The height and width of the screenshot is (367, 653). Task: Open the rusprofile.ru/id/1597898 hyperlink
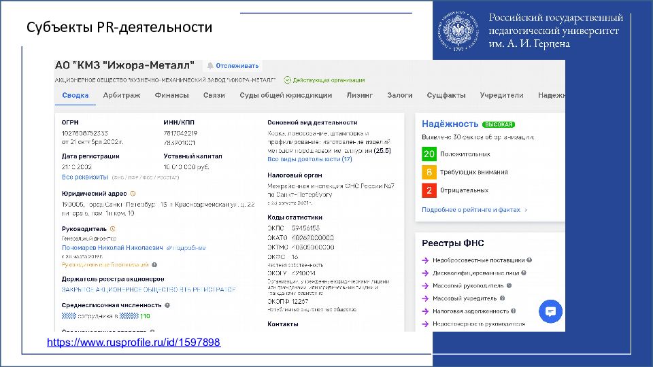(134, 343)
